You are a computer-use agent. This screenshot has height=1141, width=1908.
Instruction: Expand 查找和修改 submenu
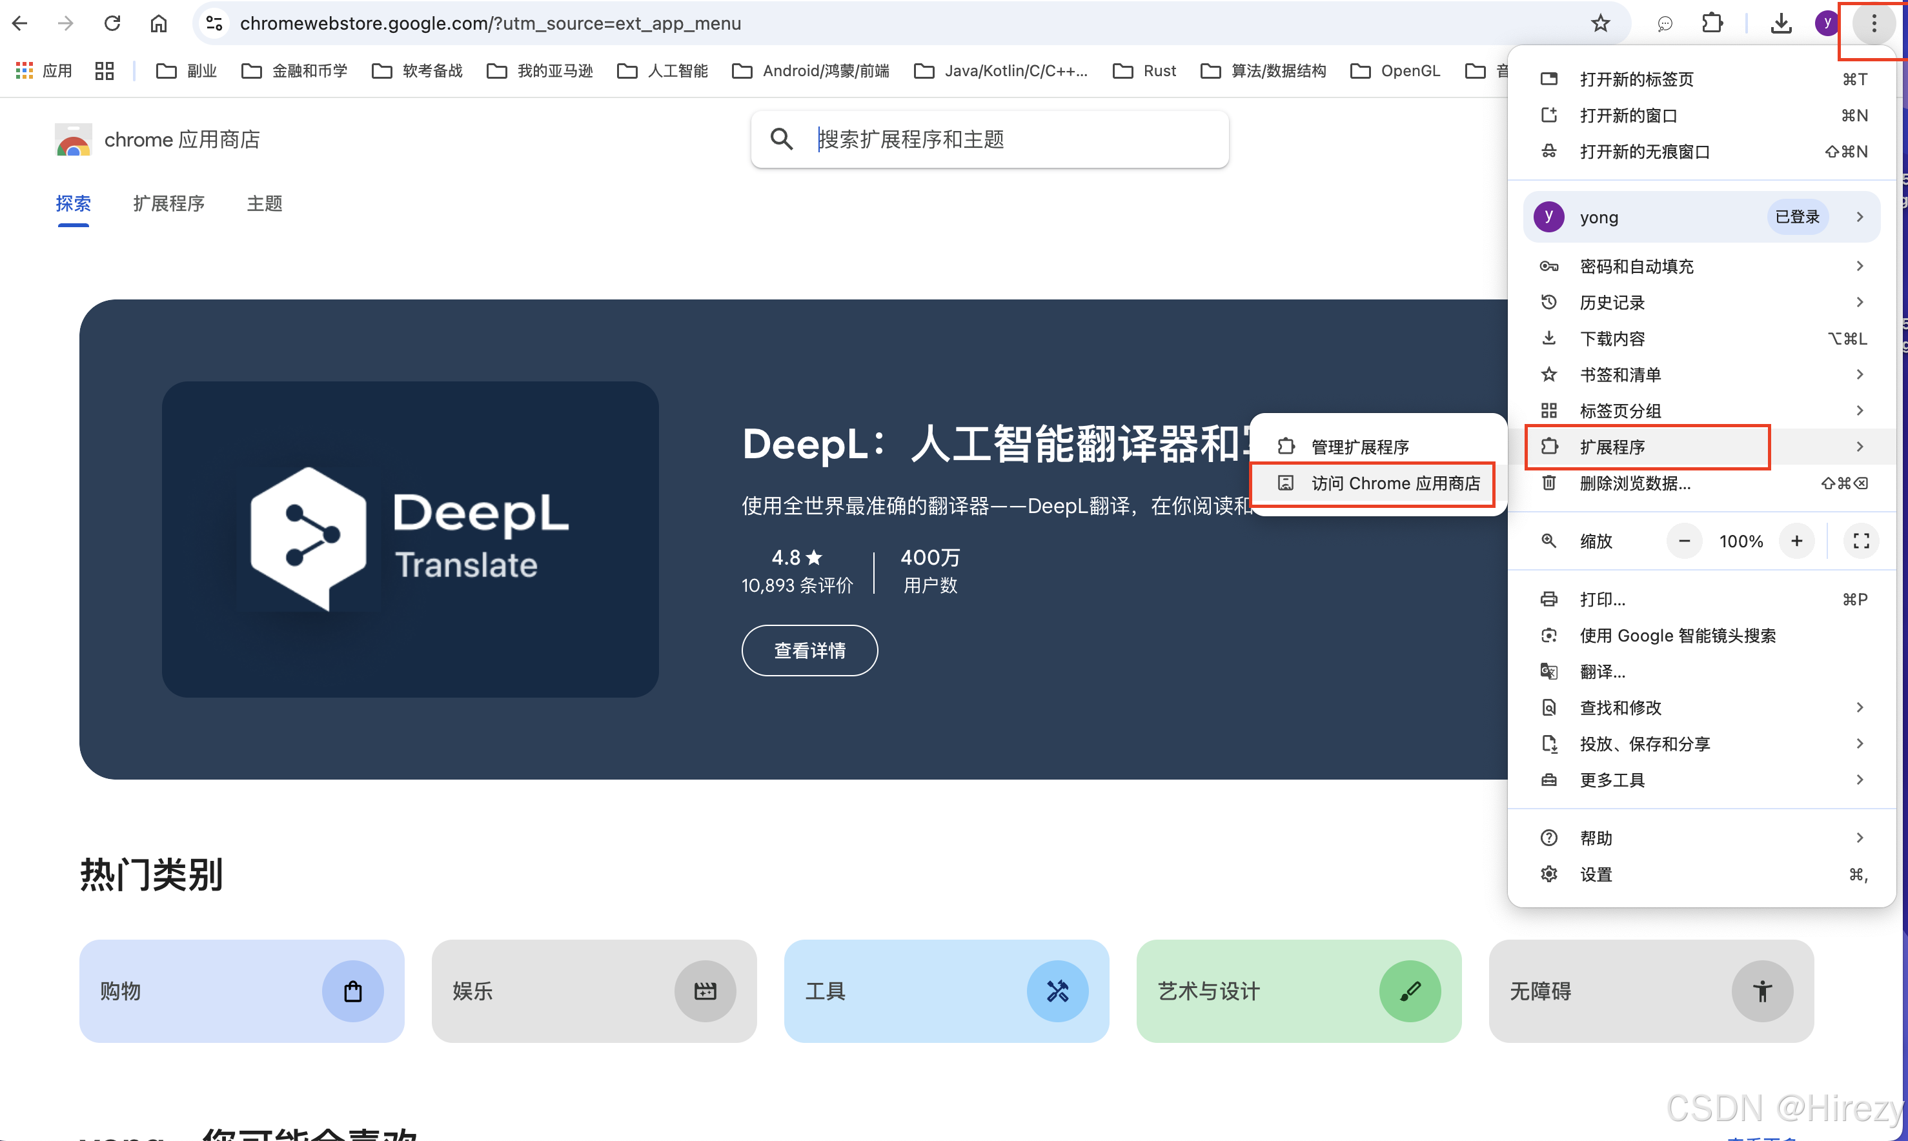click(1701, 707)
